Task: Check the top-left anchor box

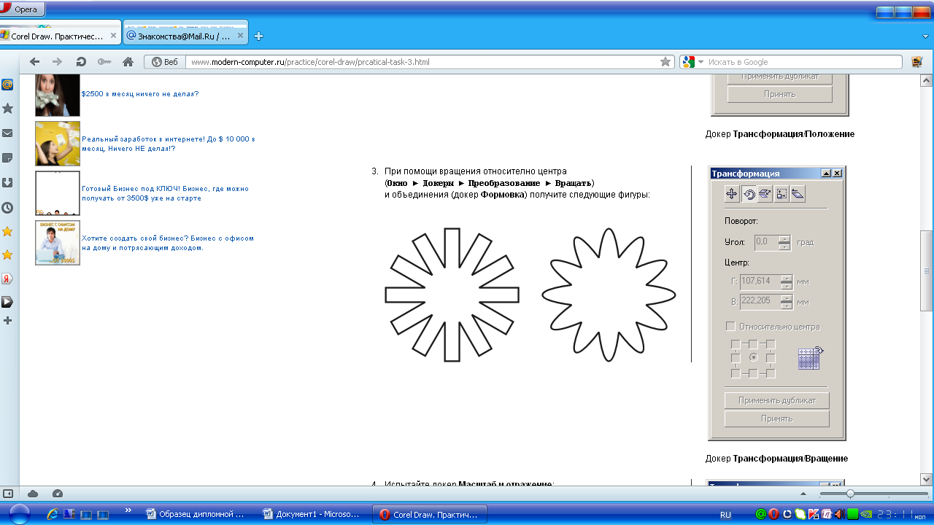Action: point(736,343)
